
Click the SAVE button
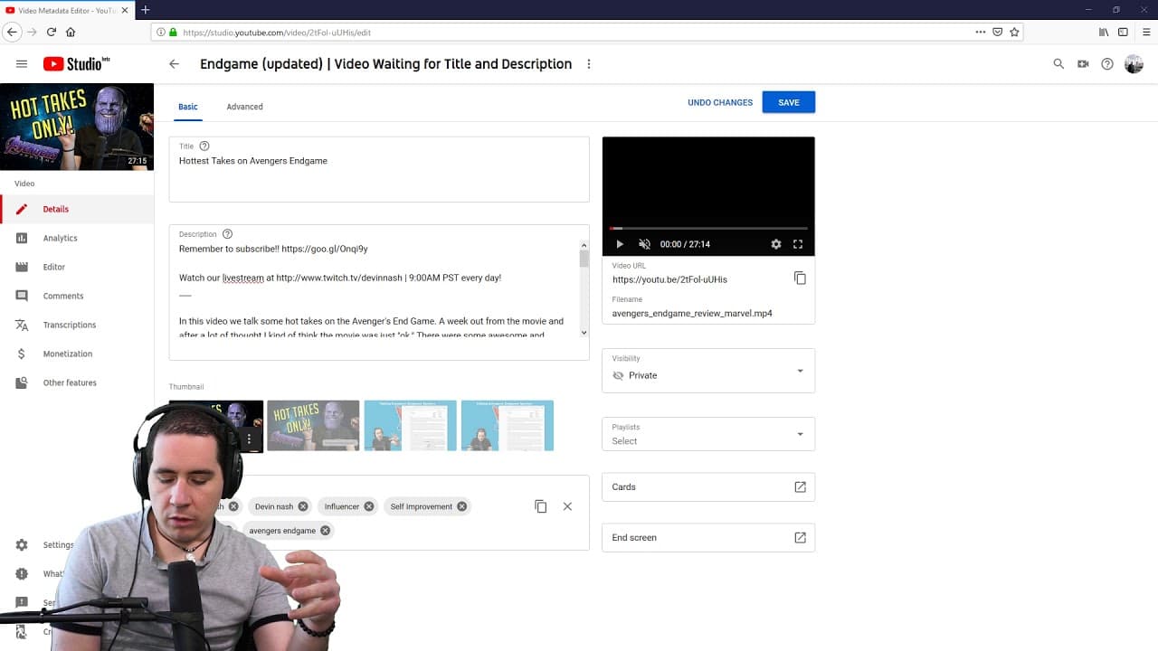pos(789,102)
